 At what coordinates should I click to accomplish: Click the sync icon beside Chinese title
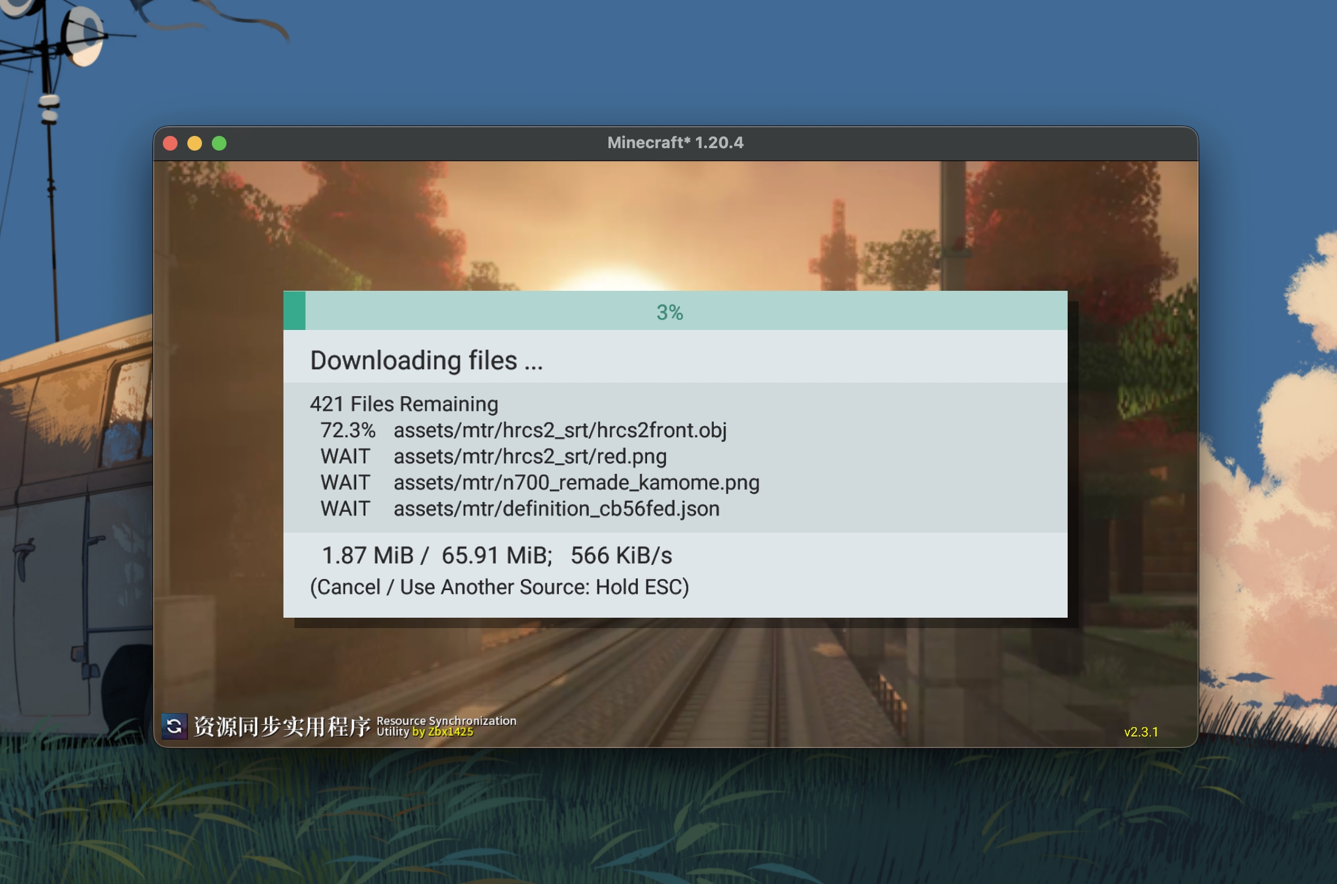point(174,726)
